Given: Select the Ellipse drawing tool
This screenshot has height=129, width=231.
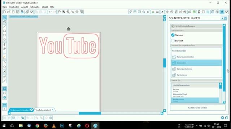Looking at the screenshot, I should point(5,40).
